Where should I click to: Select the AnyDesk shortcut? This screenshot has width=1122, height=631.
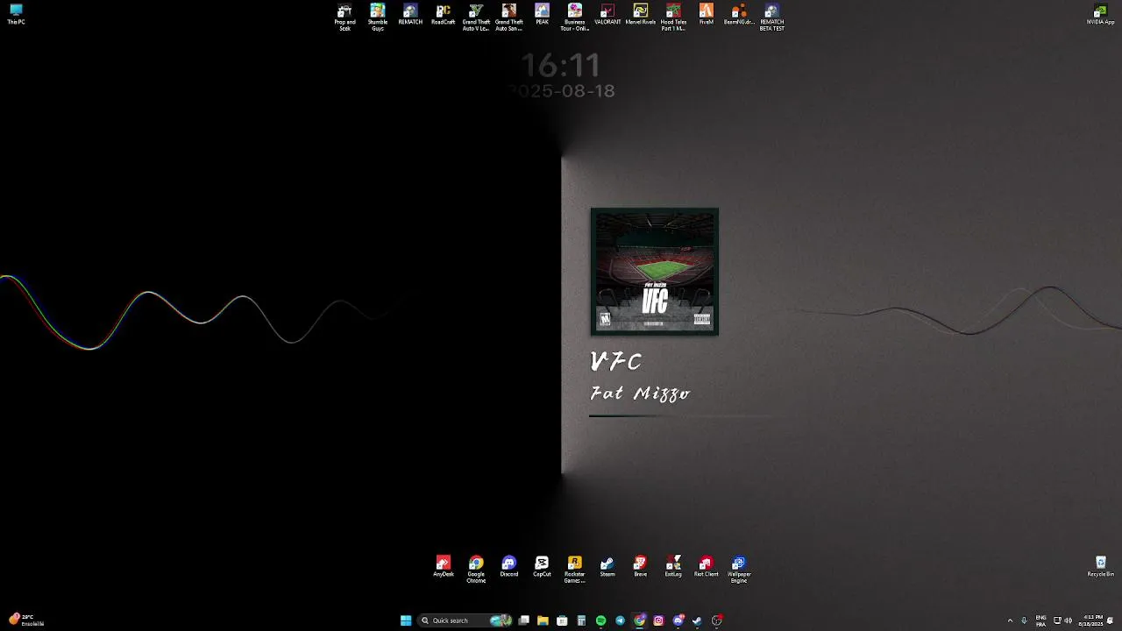point(444,567)
